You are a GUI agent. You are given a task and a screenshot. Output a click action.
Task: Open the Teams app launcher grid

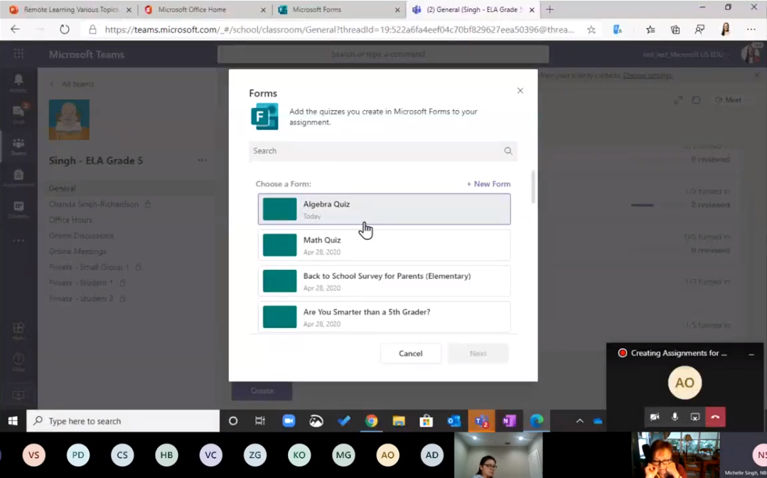[18, 54]
